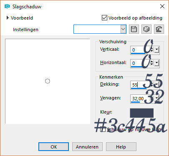Close the Slagschaduw dialog
The height and width of the screenshot is (156, 169).
[162, 6]
